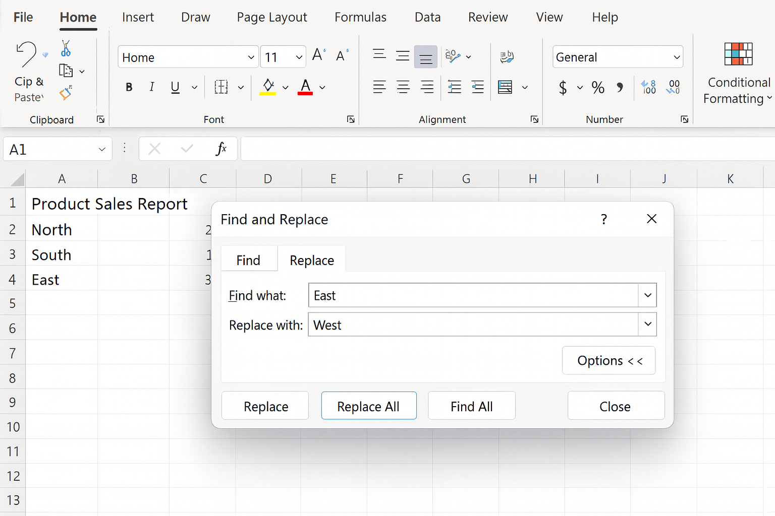Click the Paste button label
The height and width of the screenshot is (516, 775).
coord(29,97)
